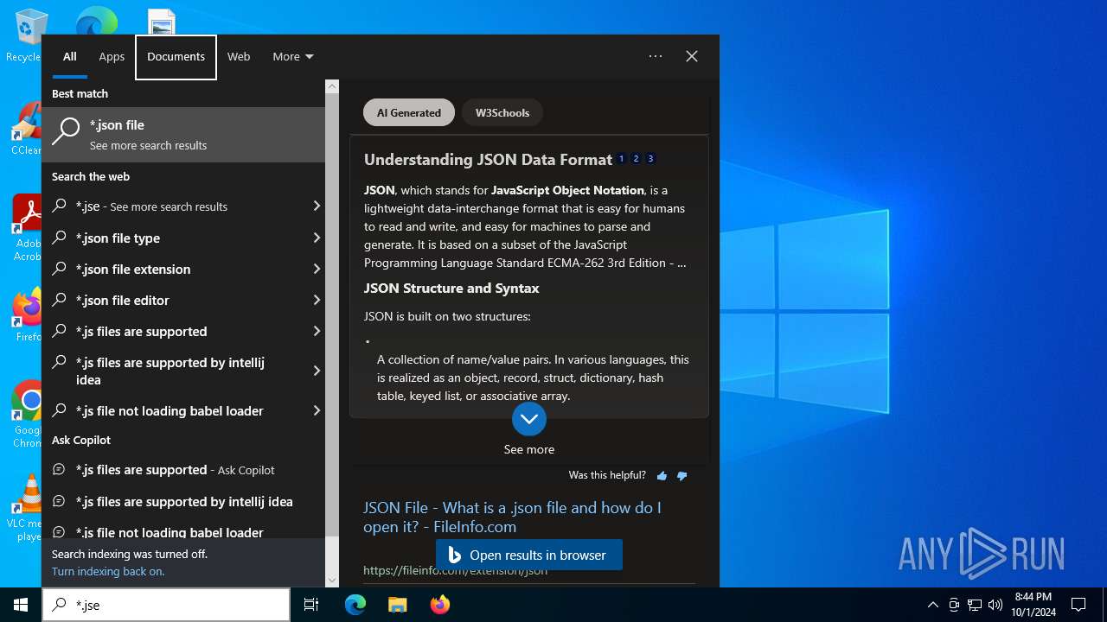Open the FileInfo.com JSON File result link
The image size is (1107, 622).
click(512, 517)
